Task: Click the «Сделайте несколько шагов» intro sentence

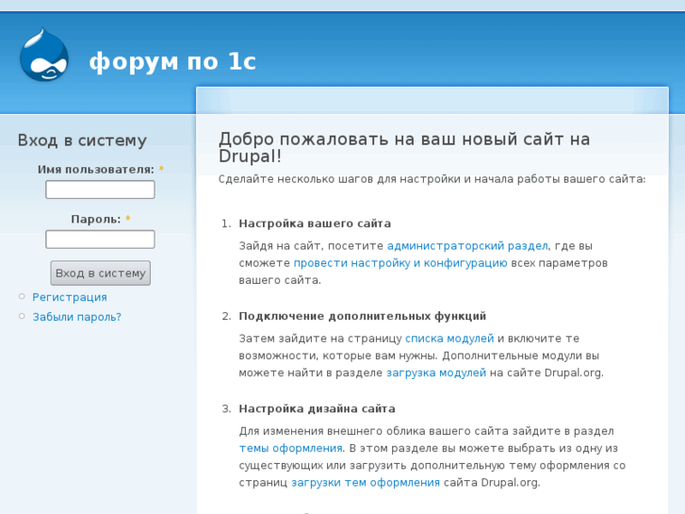Action: [432, 179]
